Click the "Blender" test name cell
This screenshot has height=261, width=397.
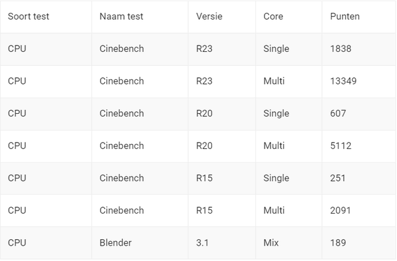(115, 242)
